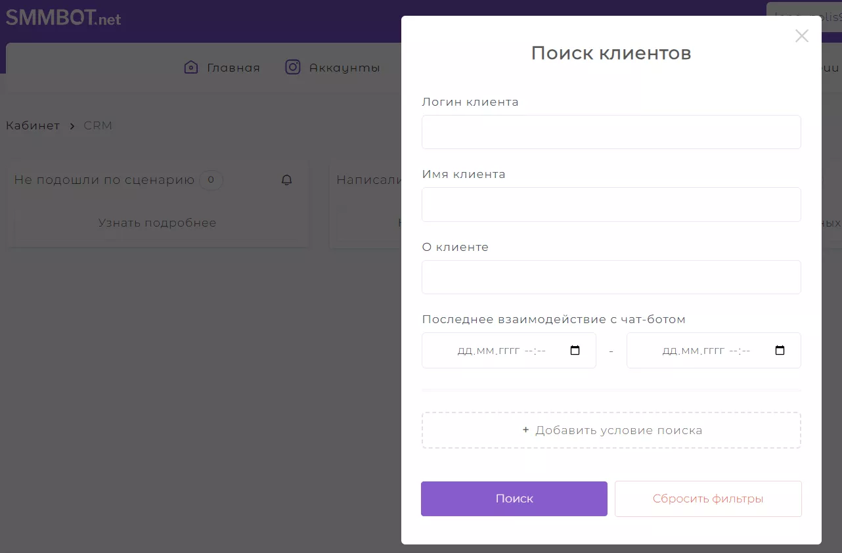Click the CRM breadcrumb text
The image size is (842, 553).
click(98, 125)
